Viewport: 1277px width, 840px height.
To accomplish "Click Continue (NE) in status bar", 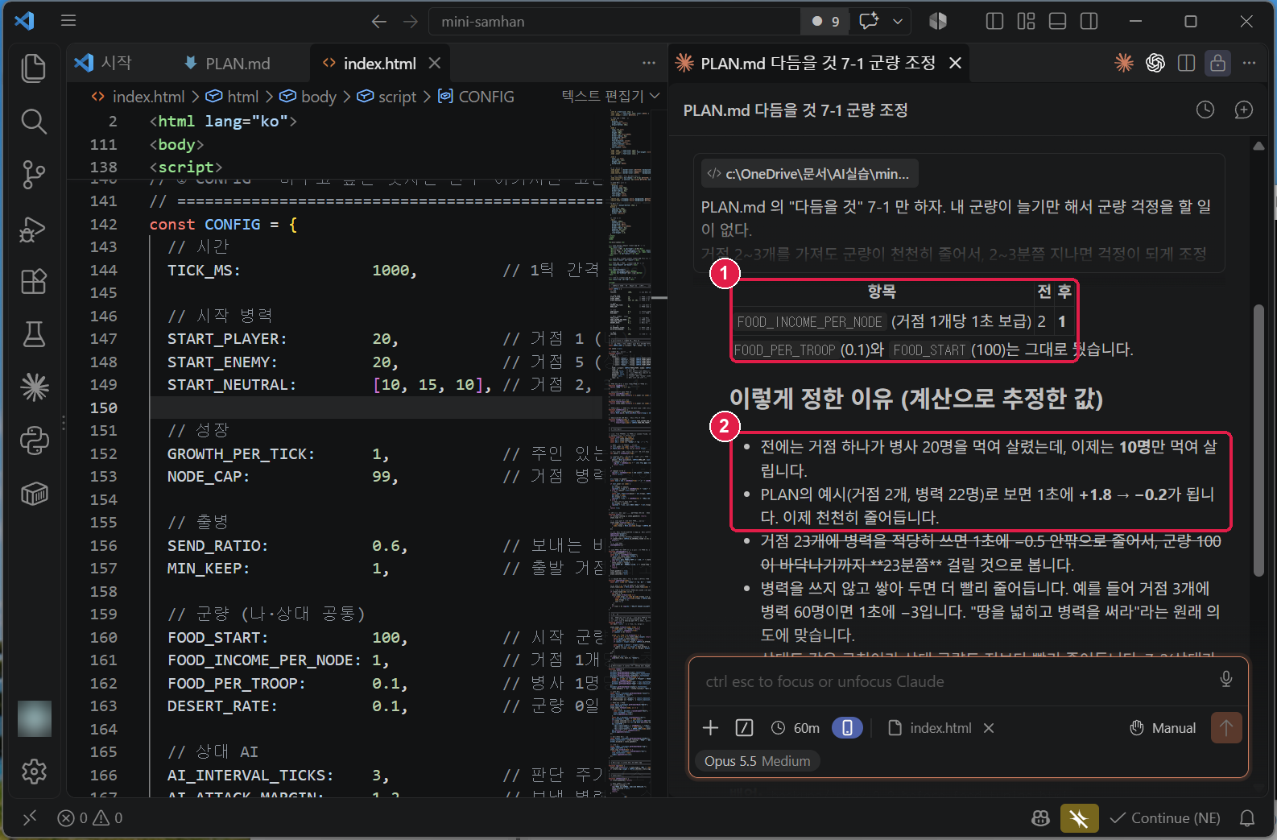I will pos(1164,818).
